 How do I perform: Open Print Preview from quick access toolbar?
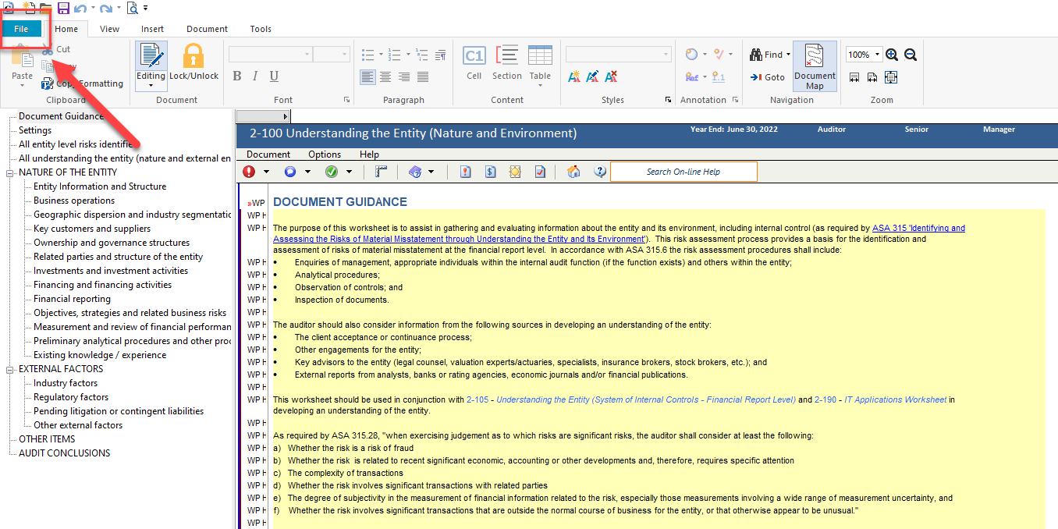[x=133, y=8]
